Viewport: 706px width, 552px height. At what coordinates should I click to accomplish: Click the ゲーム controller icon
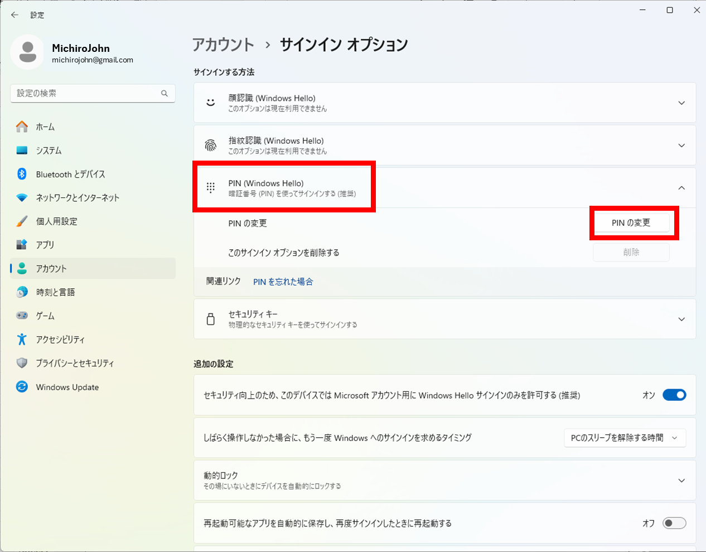tap(22, 316)
